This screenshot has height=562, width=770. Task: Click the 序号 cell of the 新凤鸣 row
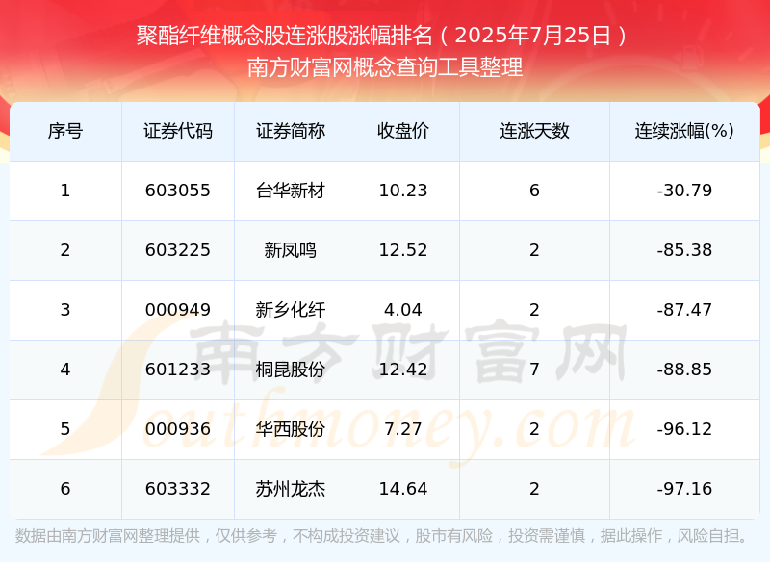(x=65, y=250)
